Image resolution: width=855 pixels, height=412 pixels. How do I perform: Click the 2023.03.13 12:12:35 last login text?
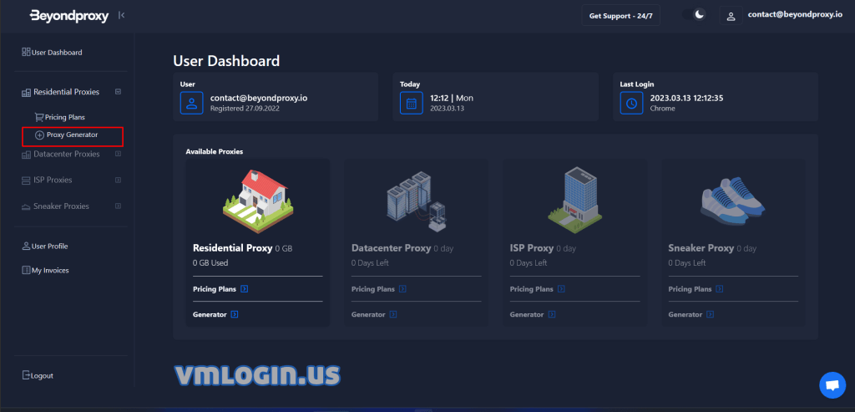click(x=686, y=99)
